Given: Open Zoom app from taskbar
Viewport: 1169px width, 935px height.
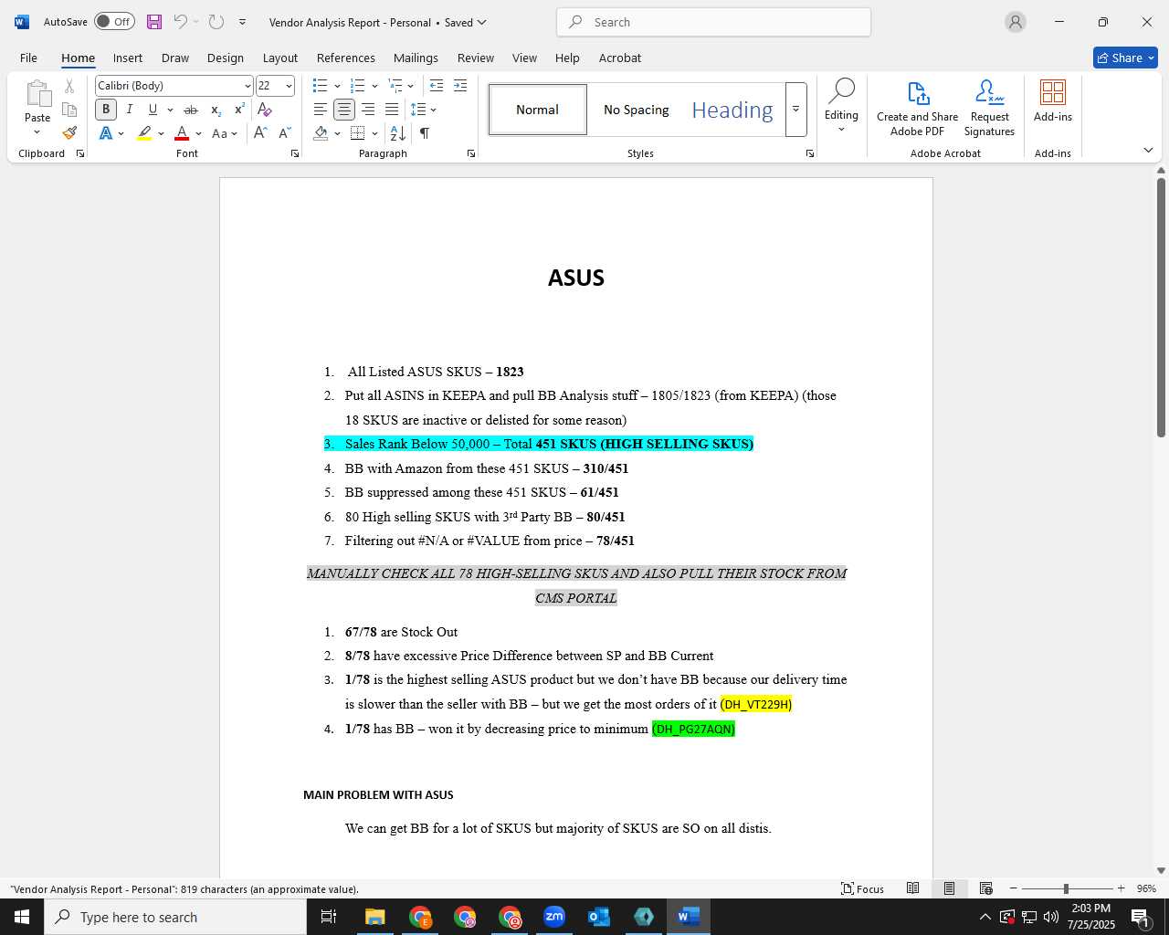Looking at the screenshot, I should [x=554, y=917].
